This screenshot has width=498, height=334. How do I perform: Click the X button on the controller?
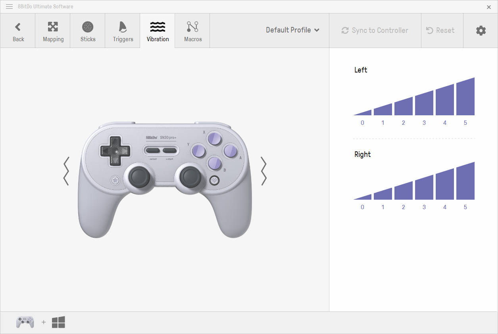tap(214, 139)
